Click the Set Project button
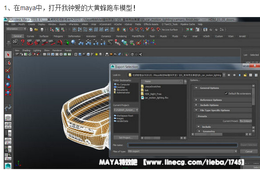Screen dimensions: 260x170 pyautogui.click(x=126, y=138)
